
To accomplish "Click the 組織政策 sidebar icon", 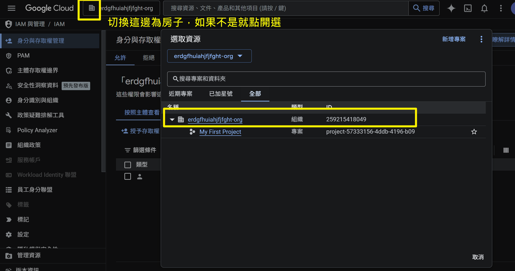I will coord(9,145).
